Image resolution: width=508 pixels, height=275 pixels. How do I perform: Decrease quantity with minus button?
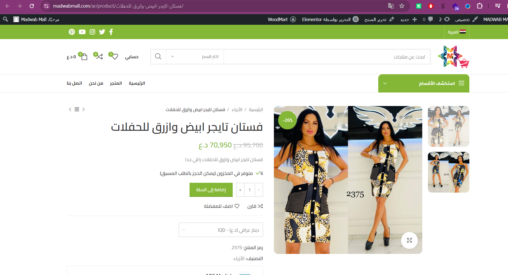click(259, 190)
